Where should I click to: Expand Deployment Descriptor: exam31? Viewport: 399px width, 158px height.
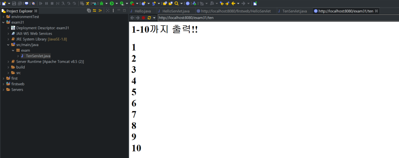[8, 28]
